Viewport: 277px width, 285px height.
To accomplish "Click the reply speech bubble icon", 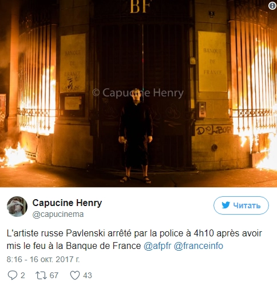I will [13, 275].
